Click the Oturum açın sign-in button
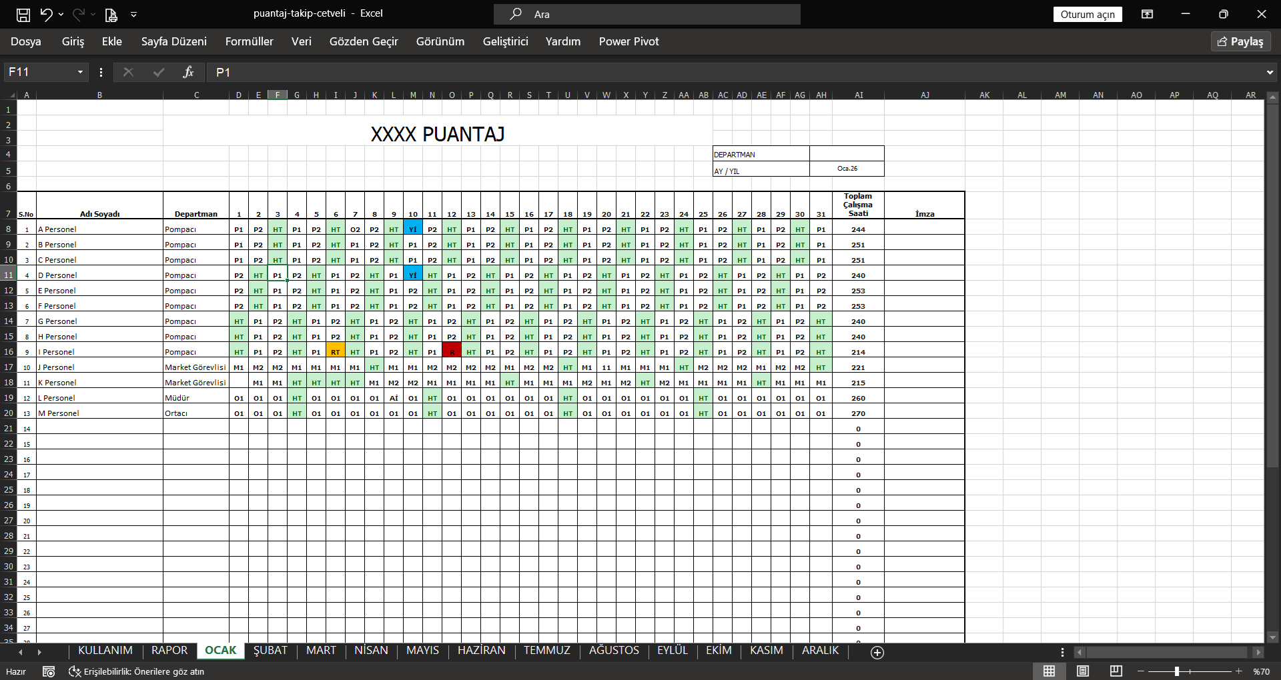The image size is (1281, 680). tap(1088, 14)
